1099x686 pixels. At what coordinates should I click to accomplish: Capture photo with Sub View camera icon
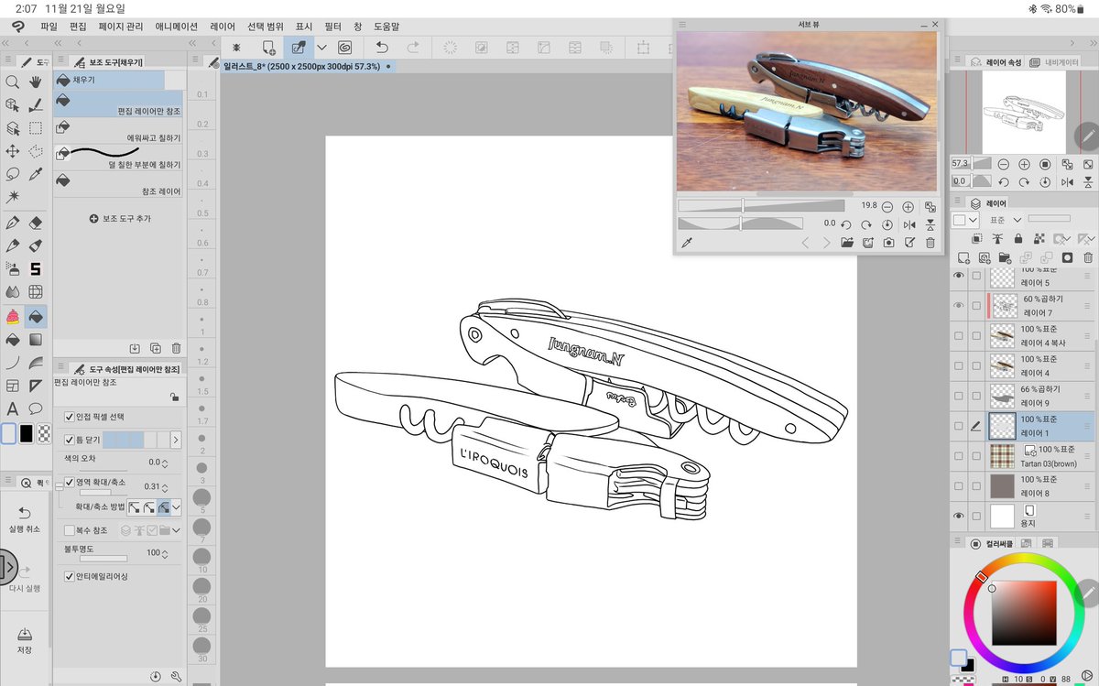coord(888,243)
